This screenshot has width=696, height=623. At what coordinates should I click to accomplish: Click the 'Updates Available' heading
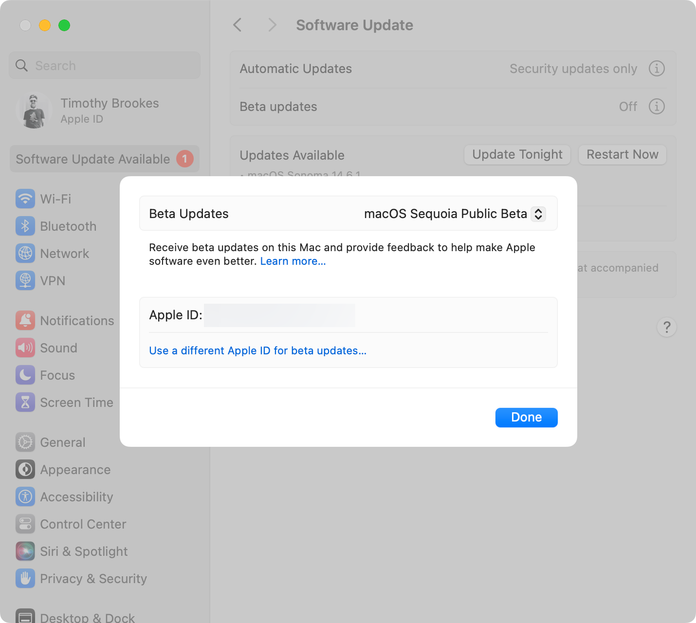click(292, 155)
